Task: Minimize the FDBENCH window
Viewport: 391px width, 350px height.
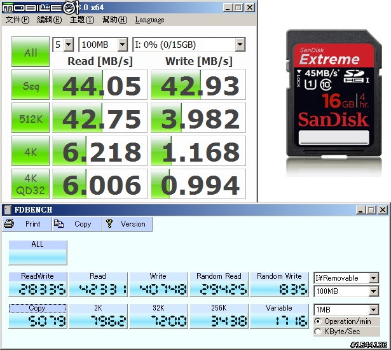Action: 360,210
